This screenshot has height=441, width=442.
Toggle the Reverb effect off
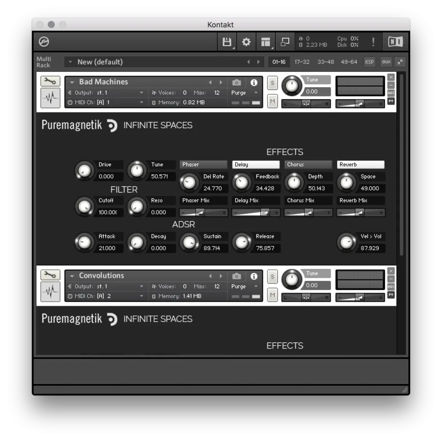pos(361,165)
